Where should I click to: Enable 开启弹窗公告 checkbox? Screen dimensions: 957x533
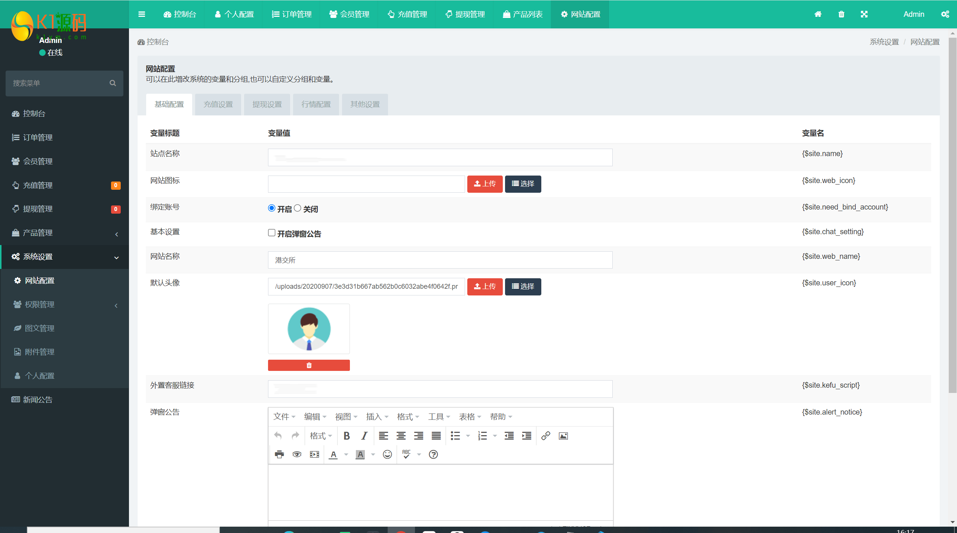click(271, 232)
